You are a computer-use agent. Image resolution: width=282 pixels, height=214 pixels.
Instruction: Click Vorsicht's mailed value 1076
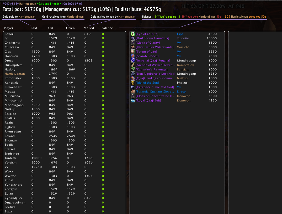pyautogui.click(x=89, y=162)
